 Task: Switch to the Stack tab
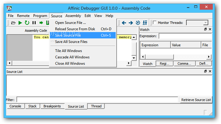[x=32, y=106]
